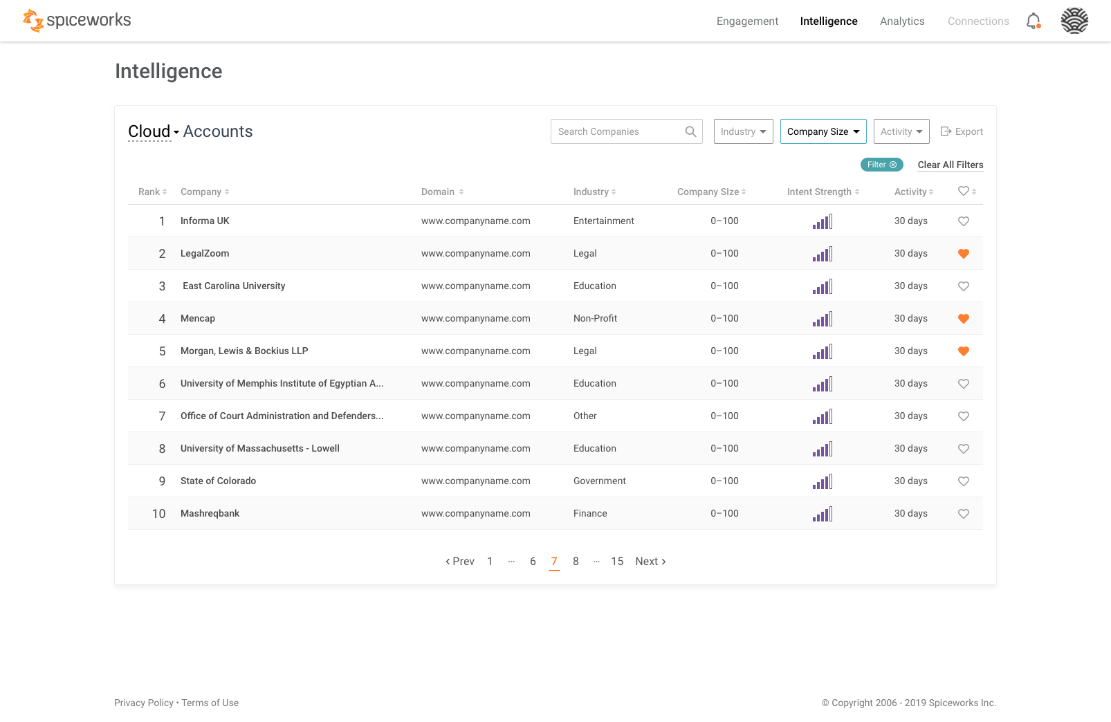Click the Next page link
This screenshot has height=722, width=1111.
650,562
